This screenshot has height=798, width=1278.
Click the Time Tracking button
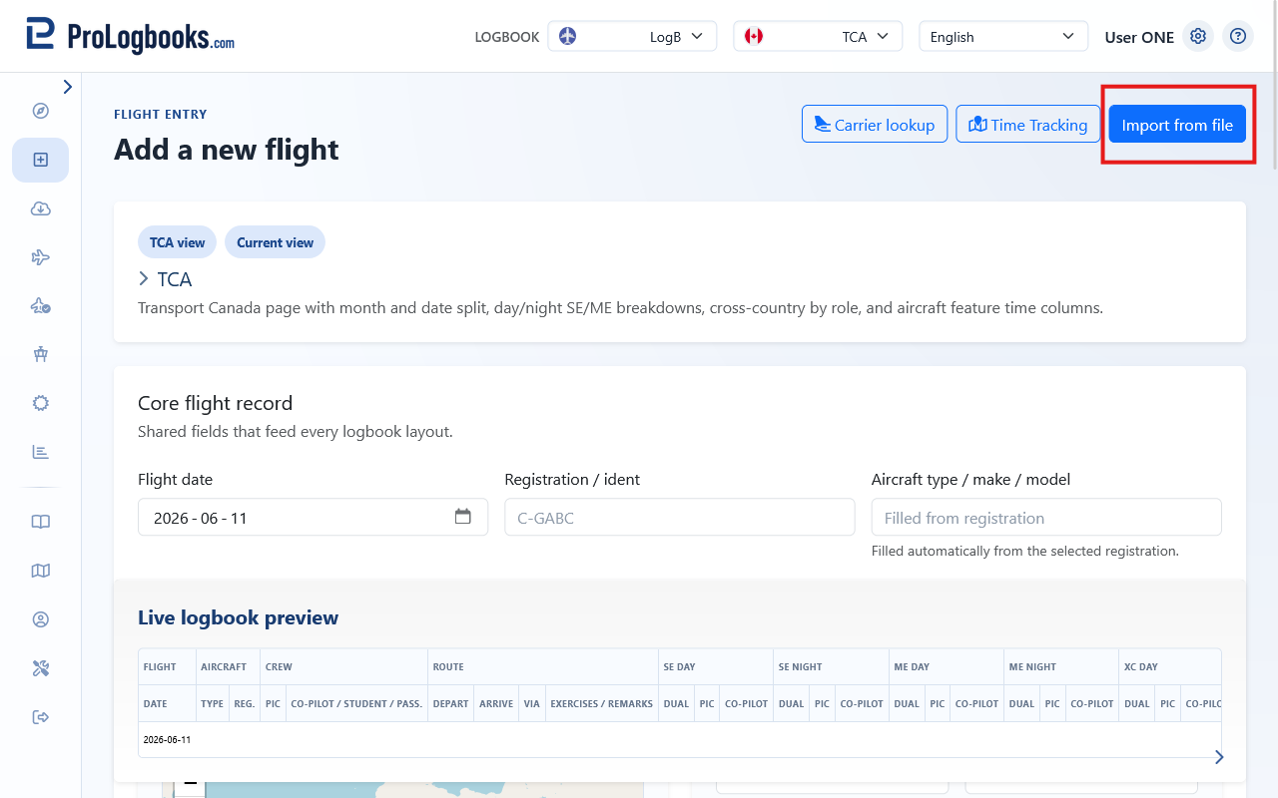[x=1027, y=125]
